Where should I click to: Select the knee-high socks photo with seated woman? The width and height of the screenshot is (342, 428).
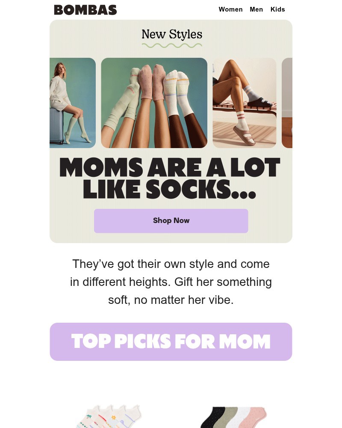click(x=72, y=103)
